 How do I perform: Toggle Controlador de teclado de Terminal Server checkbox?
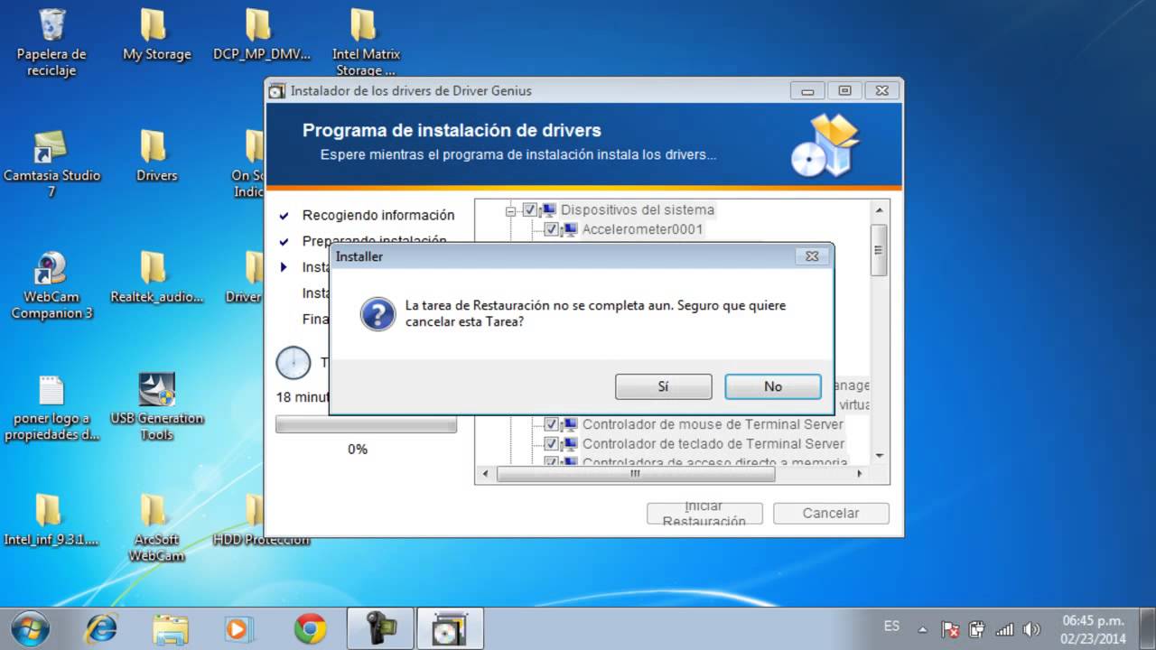(x=551, y=443)
